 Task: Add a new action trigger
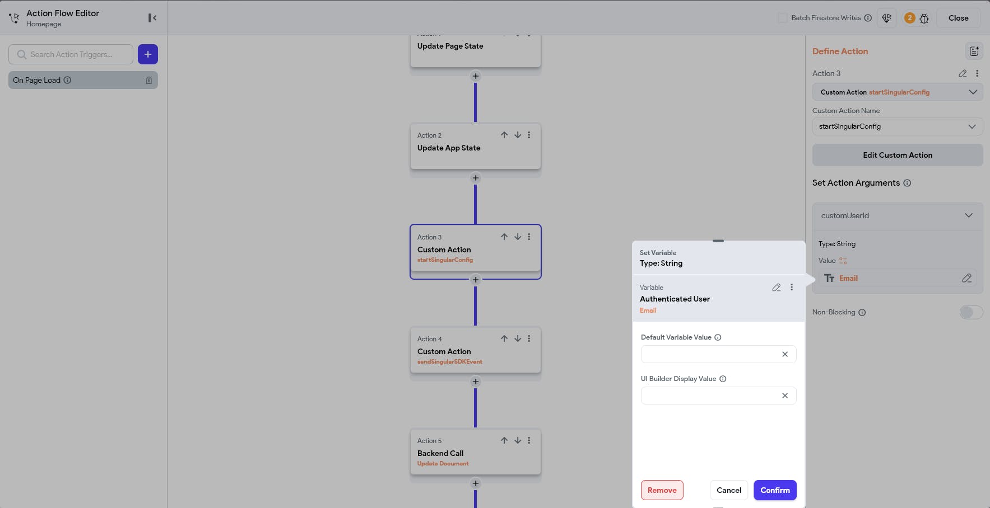click(148, 54)
